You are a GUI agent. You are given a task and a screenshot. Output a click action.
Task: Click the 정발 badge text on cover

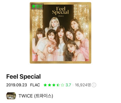click(x=39, y=6)
